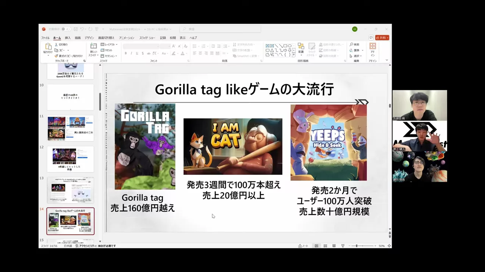
Task: Click the Add-ins (アドイン) icon
Action: pos(373,46)
